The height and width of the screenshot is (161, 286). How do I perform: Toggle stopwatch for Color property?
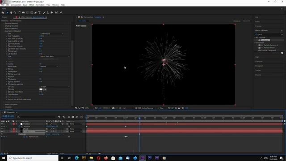point(9,89)
